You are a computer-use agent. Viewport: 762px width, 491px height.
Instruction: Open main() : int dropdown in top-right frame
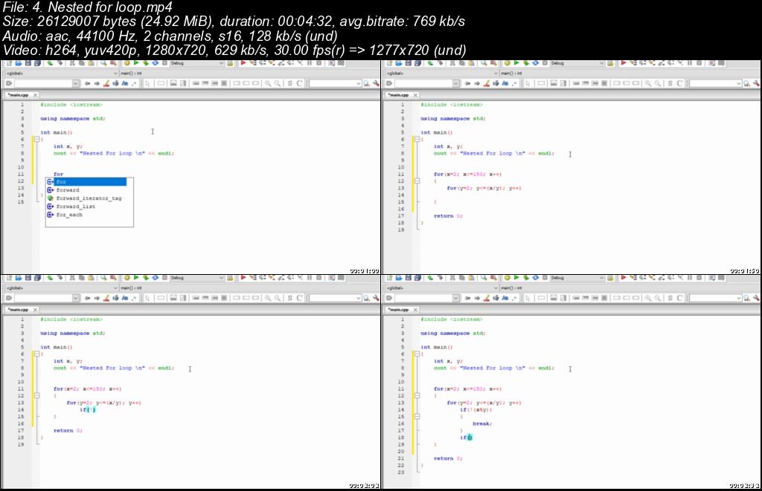630,74
